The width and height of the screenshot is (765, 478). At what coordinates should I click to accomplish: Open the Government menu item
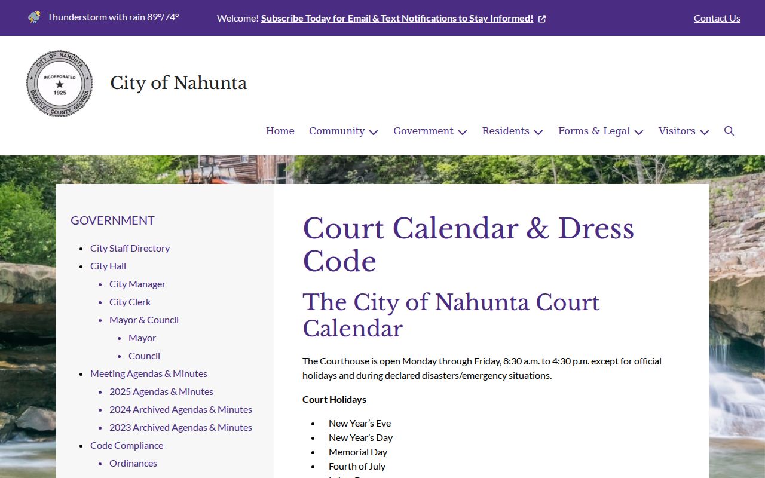pyautogui.click(x=423, y=131)
